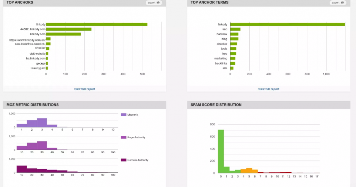The height and width of the screenshot is (187, 356).
Task: Click the 'backlinks' anchor term label
Action: 221,63
